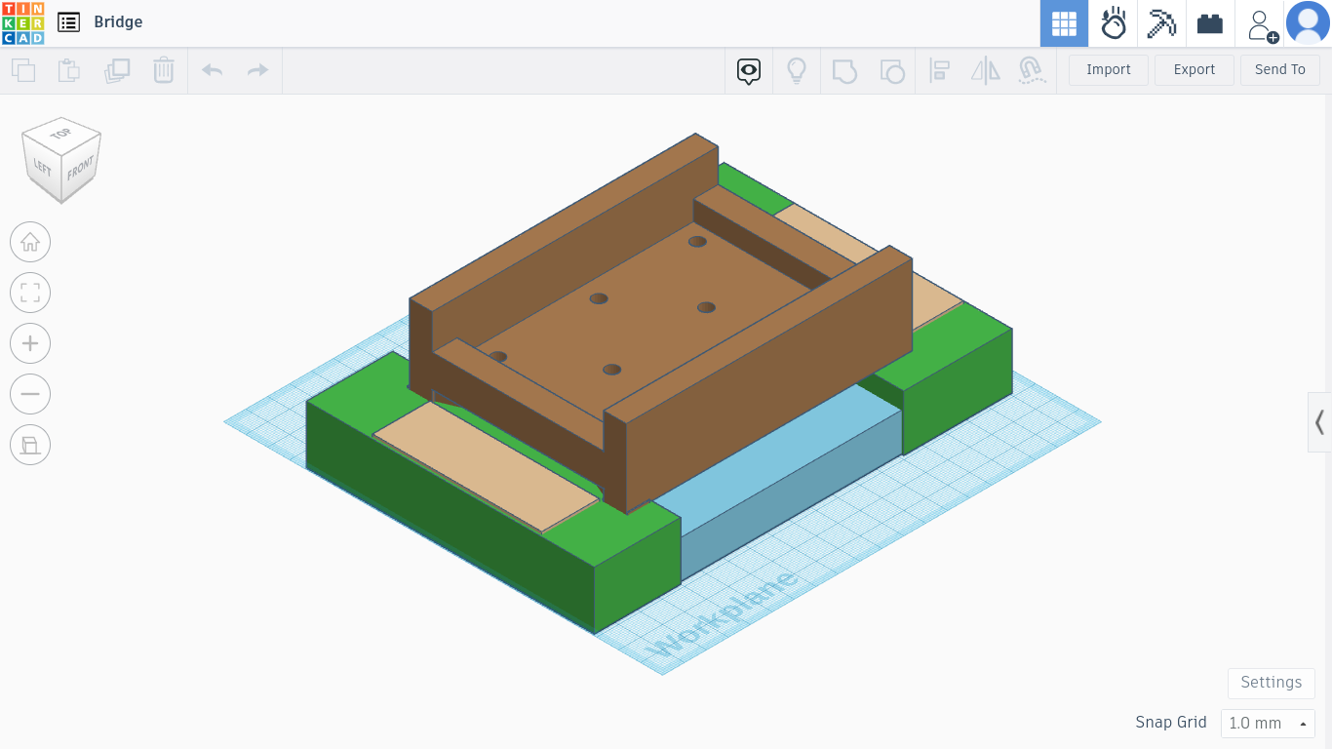
Task: Show all hidden objects via the lightbulb icon
Action: (x=797, y=70)
